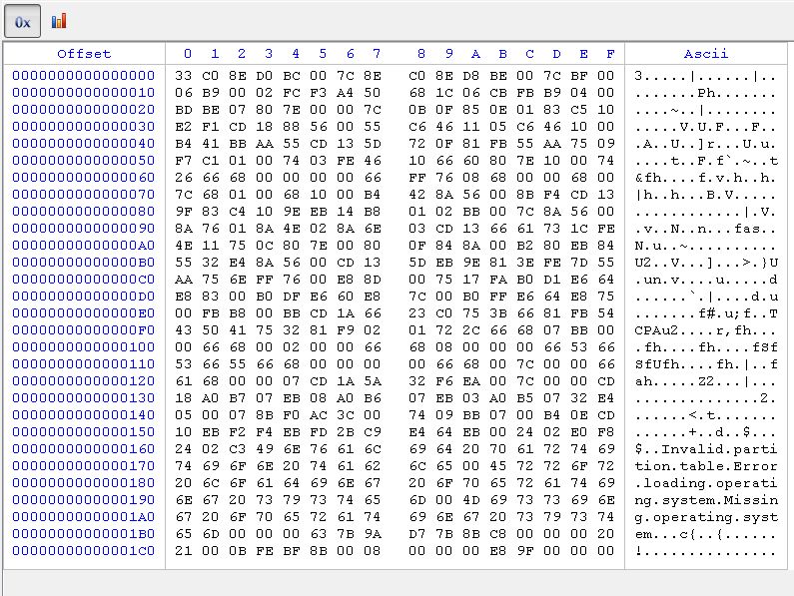Click ASCII text 'CPAu2....r,fh...'
Screen dimensions: 794x596
coord(705,329)
